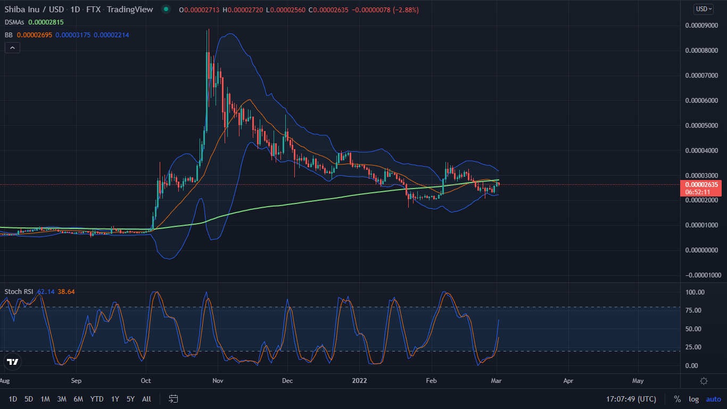Toggle auto scale mode
Viewport: 727px width, 409px height.
[714, 399]
